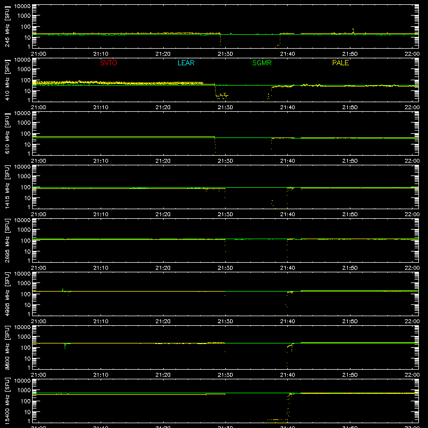Click the 100 tick of 610 MHz plot
This screenshot has width=428, height=428.
click(x=26, y=133)
